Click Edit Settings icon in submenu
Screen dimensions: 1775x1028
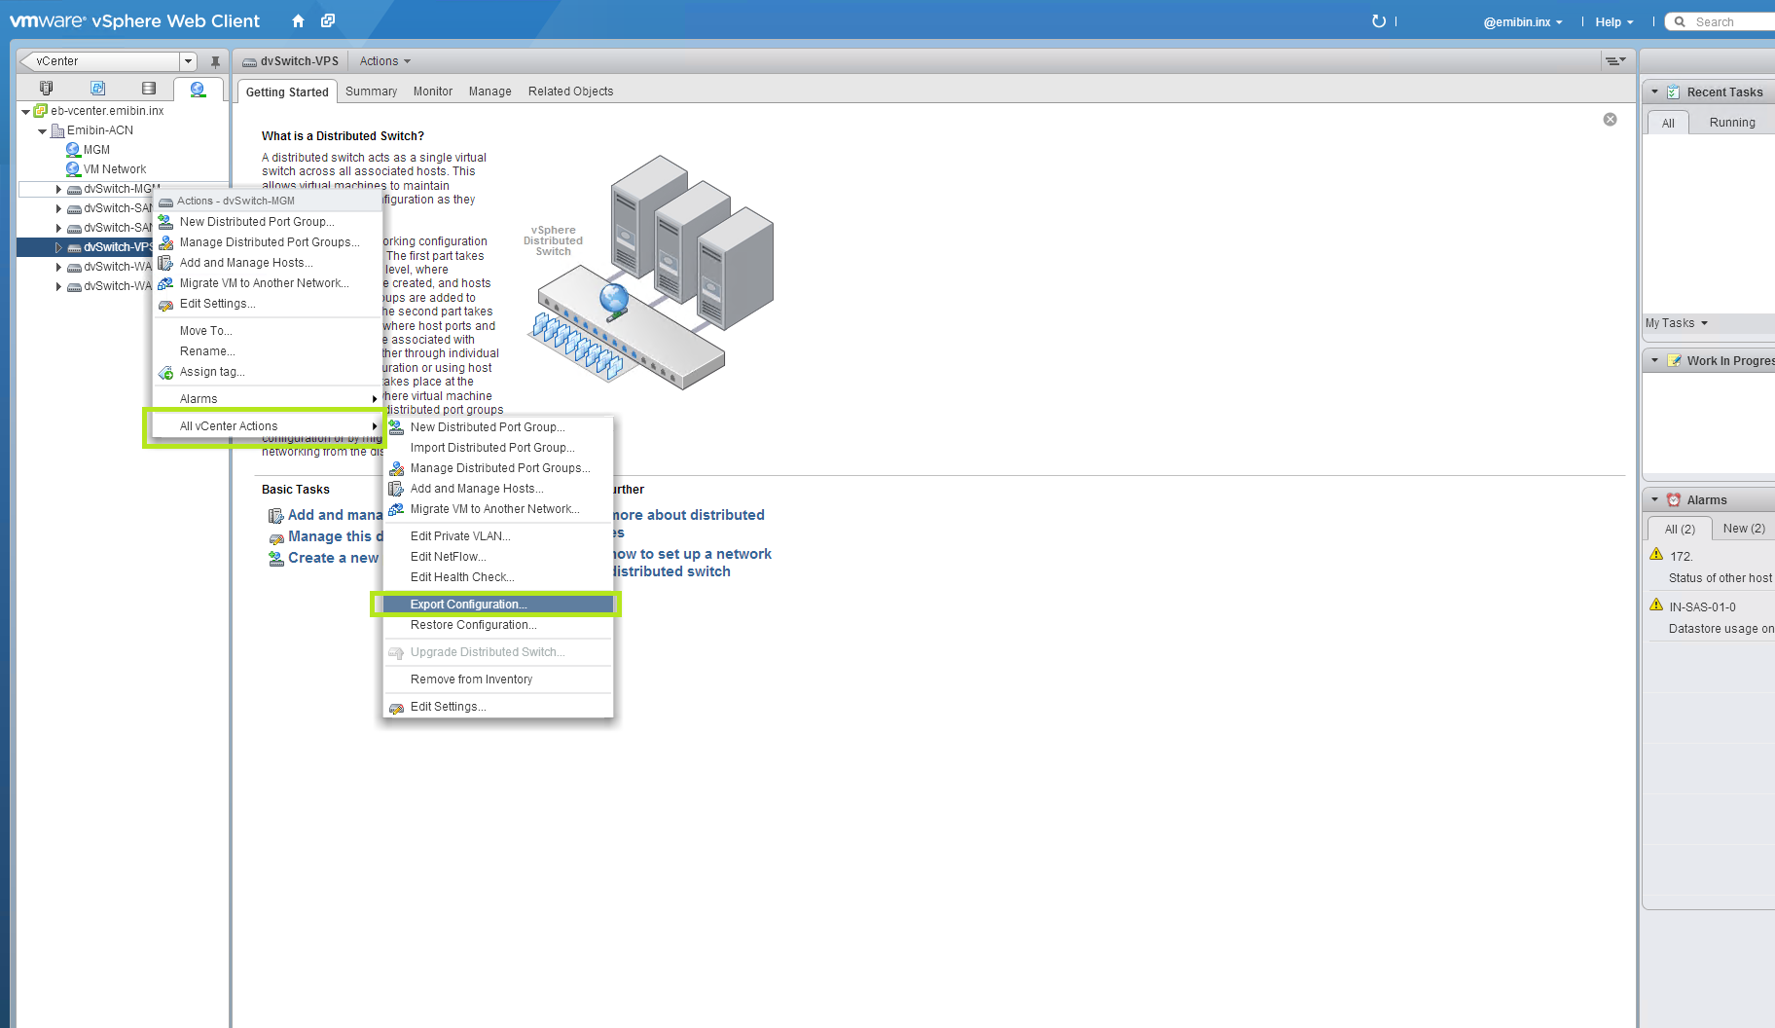[397, 707]
